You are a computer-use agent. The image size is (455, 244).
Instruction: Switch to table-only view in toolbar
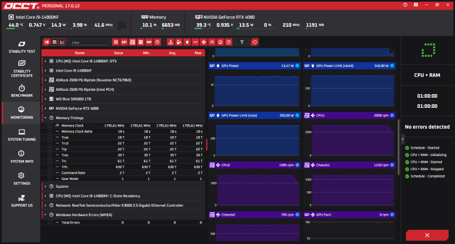click(54, 42)
